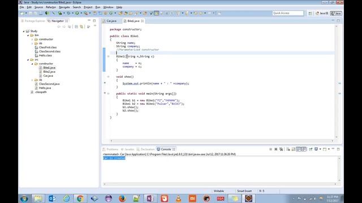The height and width of the screenshot is (203, 362).
Task: Click the console vertical scrollbar
Action: pos(339,169)
